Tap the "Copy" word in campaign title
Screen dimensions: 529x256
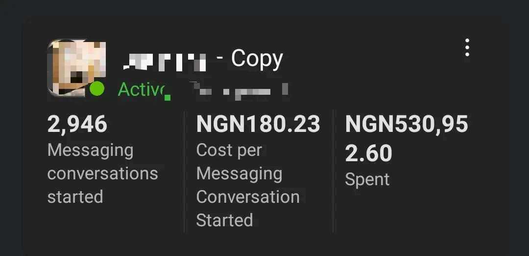pyautogui.click(x=257, y=59)
